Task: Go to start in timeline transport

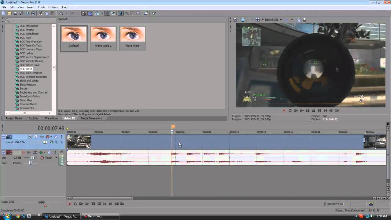Action: pos(105,204)
